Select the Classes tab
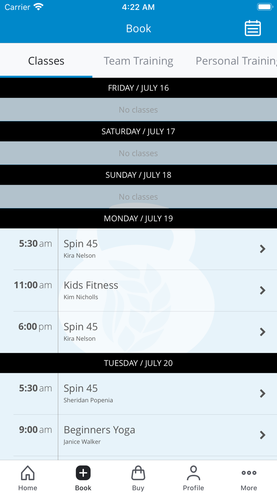Viewport: 277px width, 493px height. click(46, 61)
